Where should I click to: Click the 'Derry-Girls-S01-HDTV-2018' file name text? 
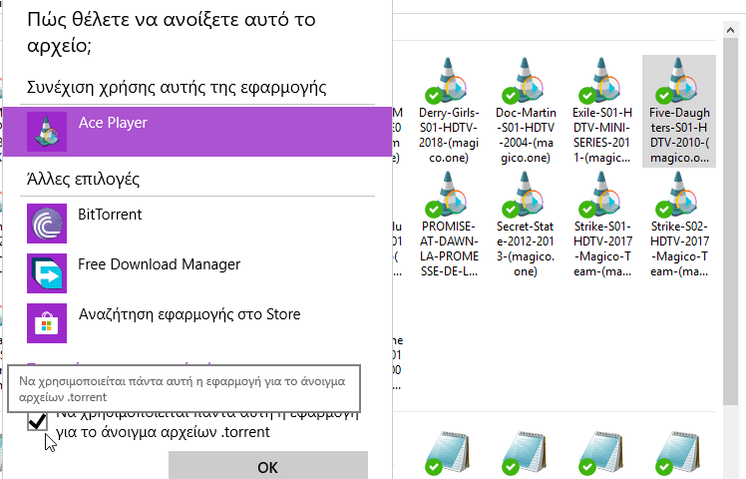pyautogui.click(x=449, y=136)
